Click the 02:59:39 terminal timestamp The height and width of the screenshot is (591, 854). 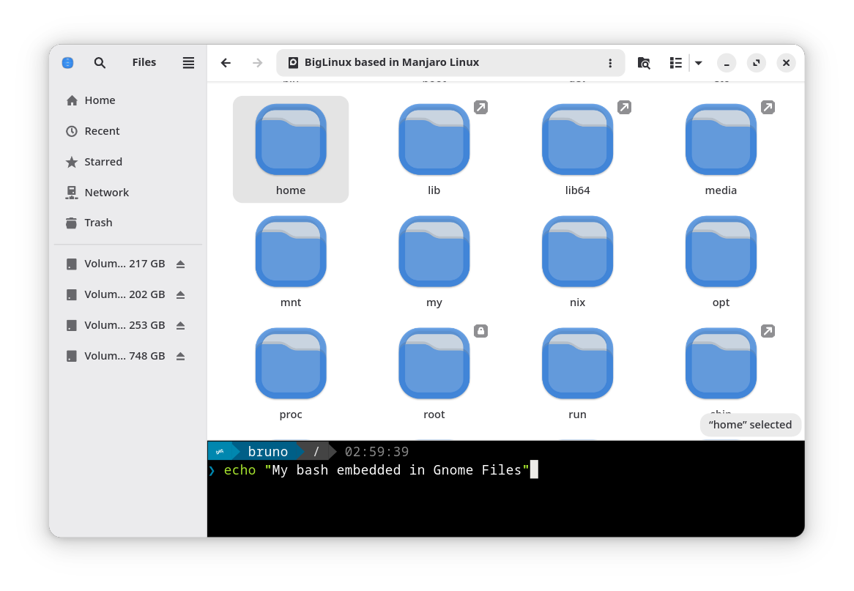376,452
